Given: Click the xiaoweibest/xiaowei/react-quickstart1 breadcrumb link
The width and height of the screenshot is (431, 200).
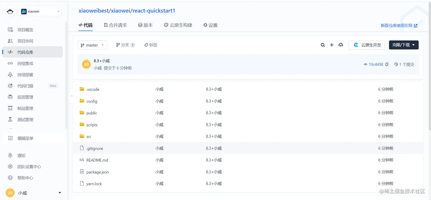Looking at the screenshot, I should [127, 11].
